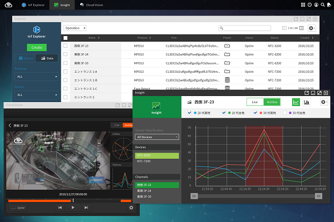Skip to previous in Cloud Vision player
This screenshot has width=334, height=222.
coord(60,208)
